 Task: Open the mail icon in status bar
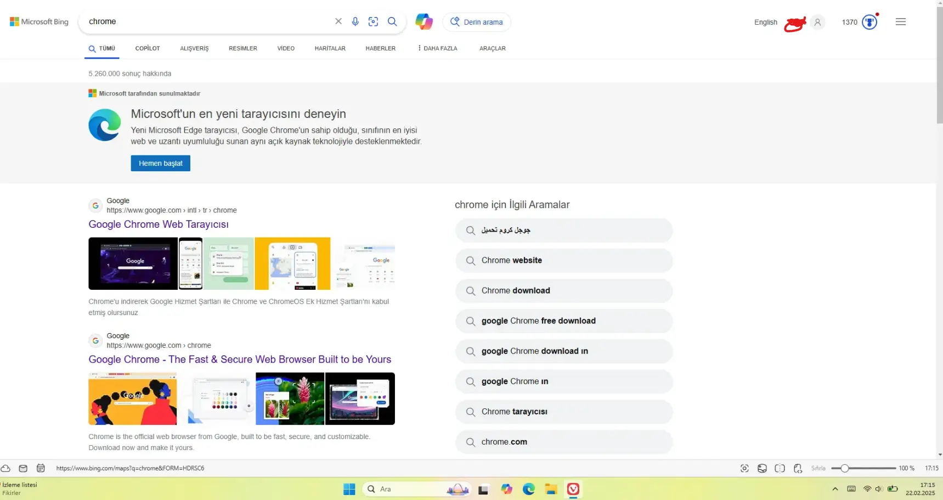click(23, 468)
